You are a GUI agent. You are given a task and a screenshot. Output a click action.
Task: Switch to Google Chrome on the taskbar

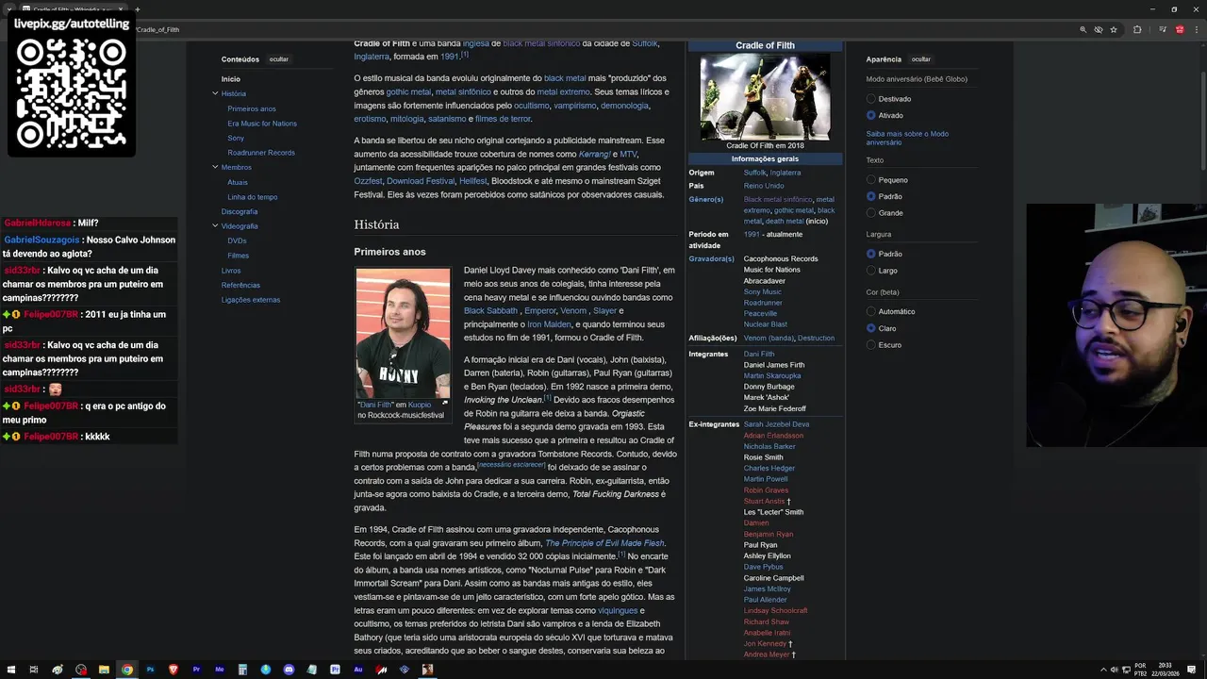(x=127, y=670)
